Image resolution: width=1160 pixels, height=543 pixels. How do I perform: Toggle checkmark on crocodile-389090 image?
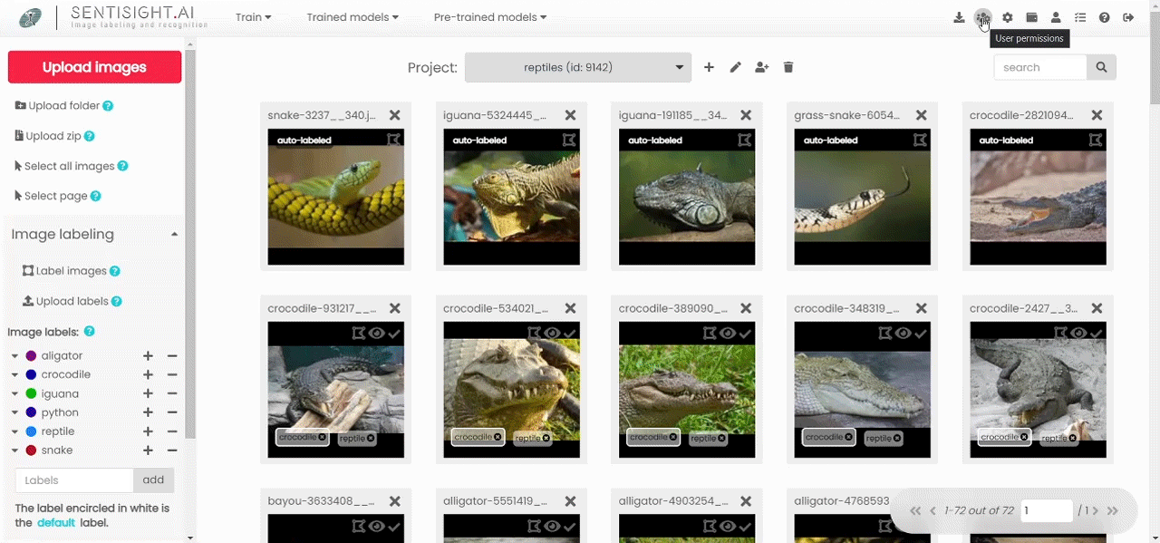coord(745,334)
